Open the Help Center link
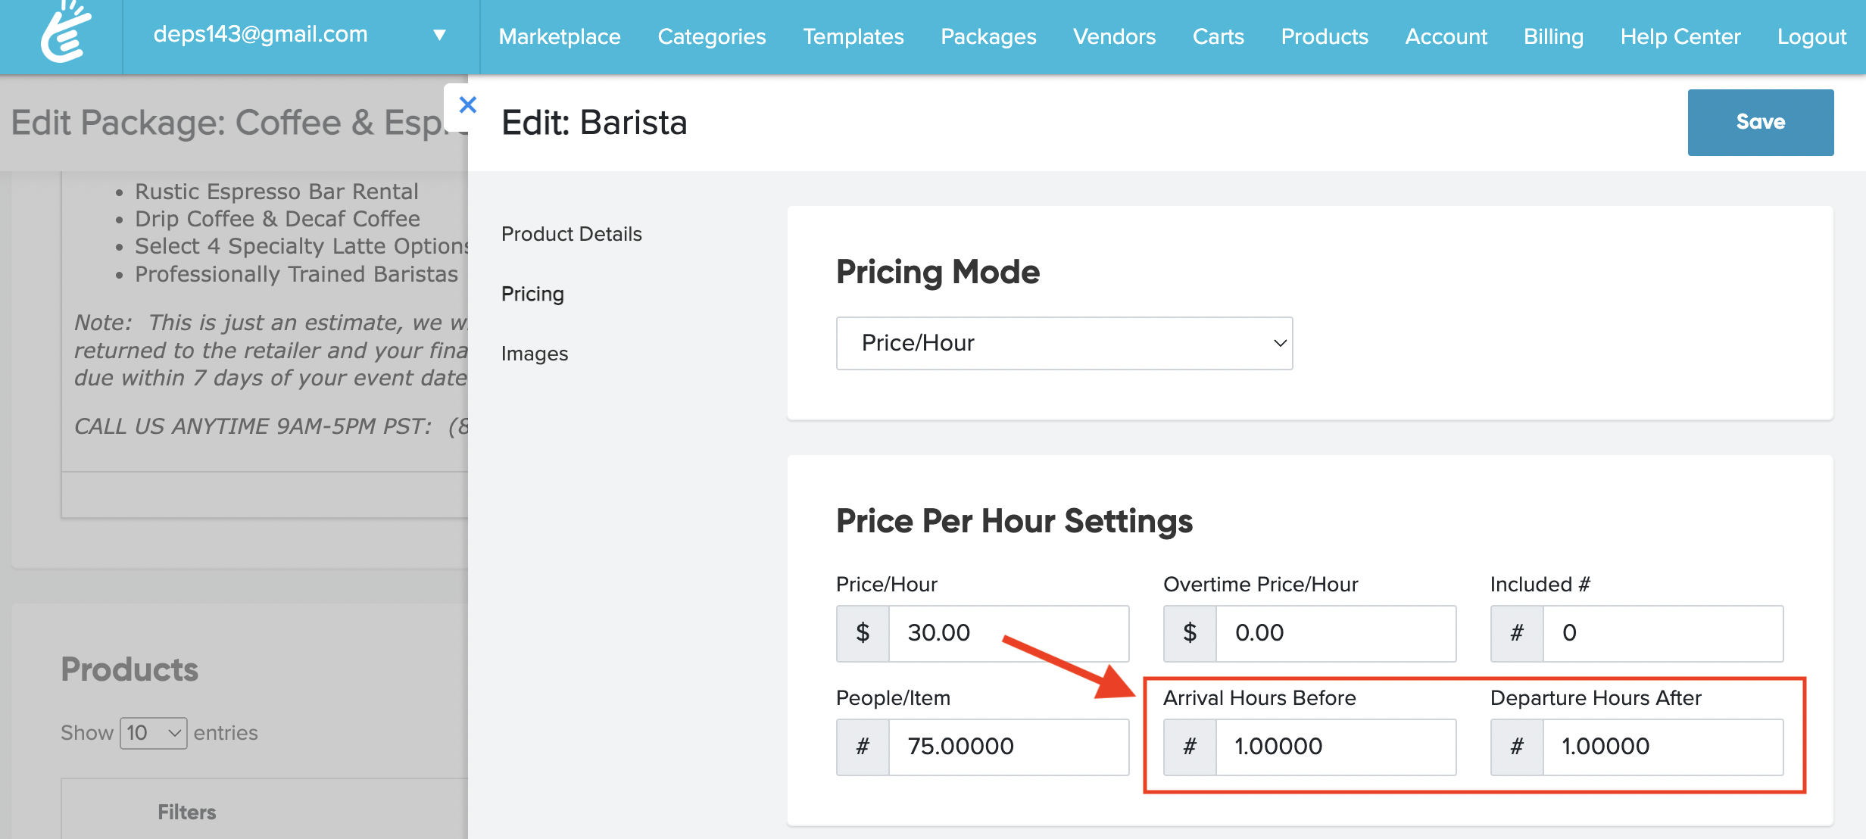The height and width of the screenshot is (839, 1866). [1680, 36]
